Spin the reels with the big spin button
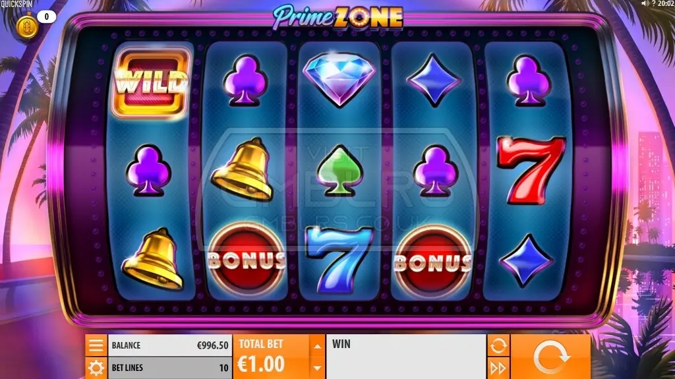 550,357
